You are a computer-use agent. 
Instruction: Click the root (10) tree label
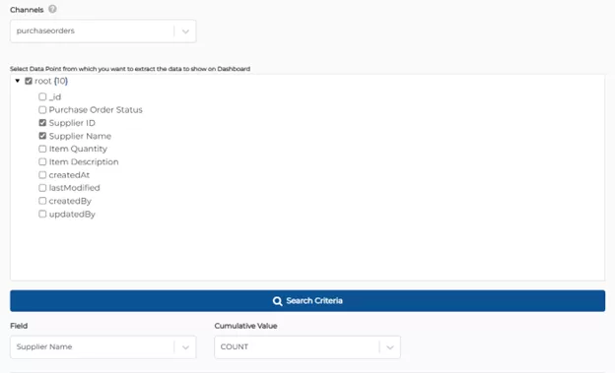[51, 81]
